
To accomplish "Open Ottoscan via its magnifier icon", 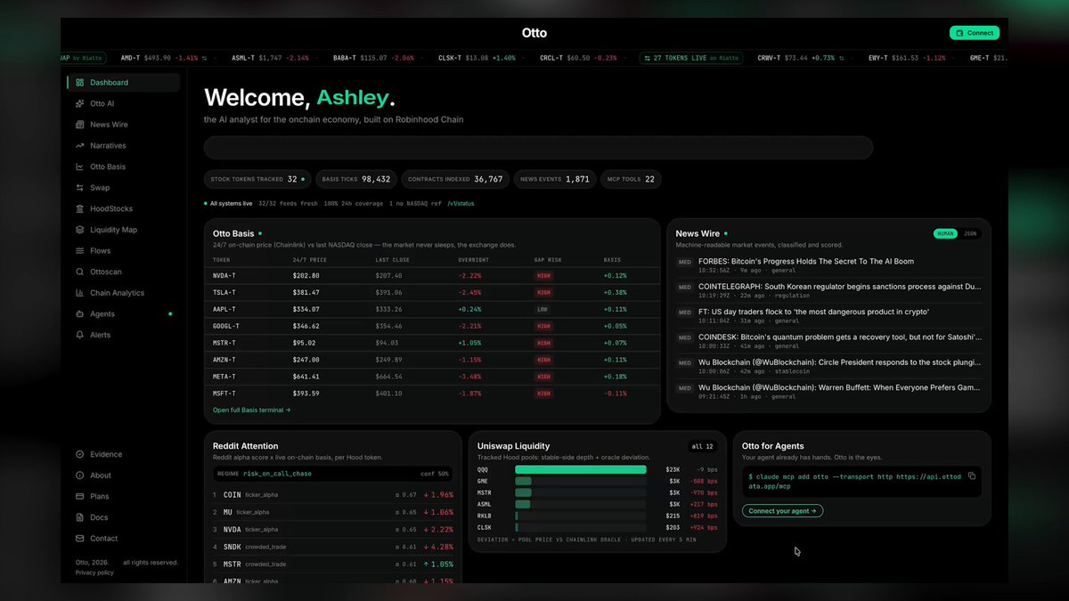I will point(80,272).
